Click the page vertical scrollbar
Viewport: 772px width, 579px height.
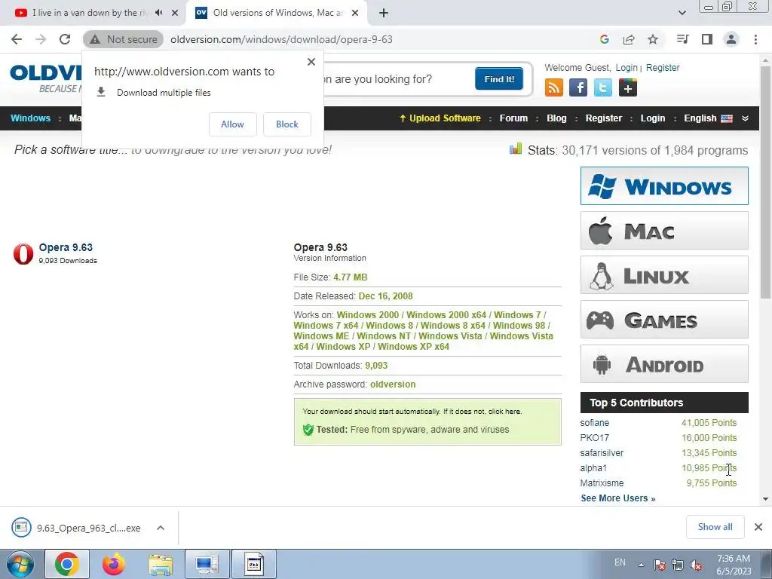point(765,182)
